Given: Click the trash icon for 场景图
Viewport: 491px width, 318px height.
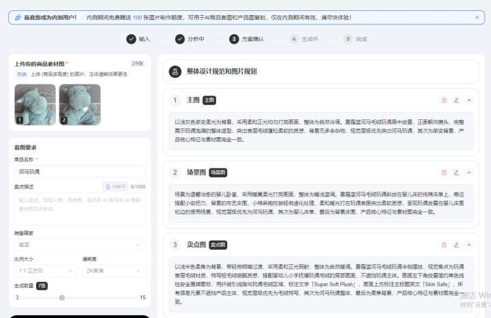Looking at the screenshot, I should [x=444, y=173].
